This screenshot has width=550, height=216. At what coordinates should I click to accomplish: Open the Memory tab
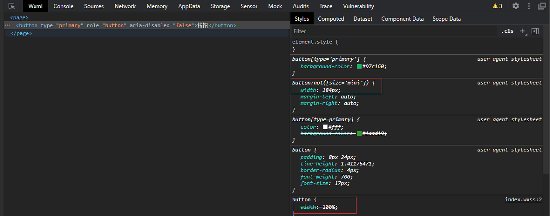click(157, 6)
